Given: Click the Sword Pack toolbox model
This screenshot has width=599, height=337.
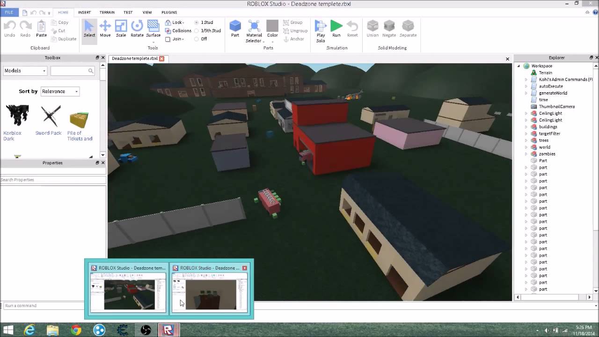Looking at the screenshot, I should pyautogui.click(x=49, y=121).
